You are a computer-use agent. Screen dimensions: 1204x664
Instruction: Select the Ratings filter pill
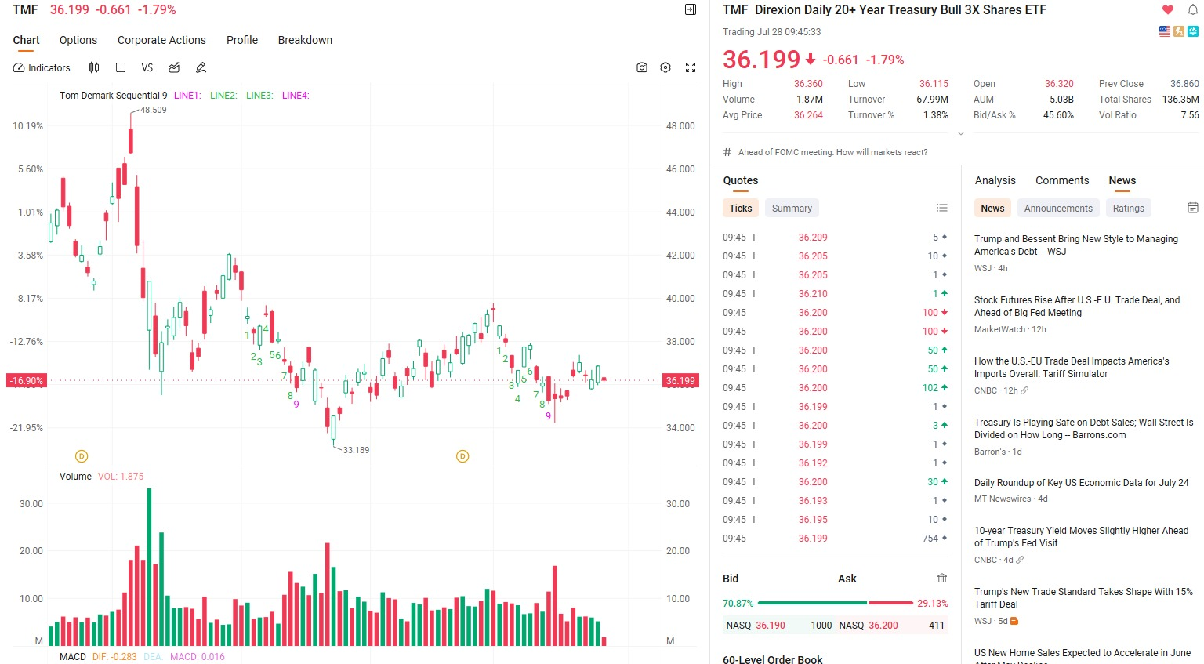tap(1128, 208)
